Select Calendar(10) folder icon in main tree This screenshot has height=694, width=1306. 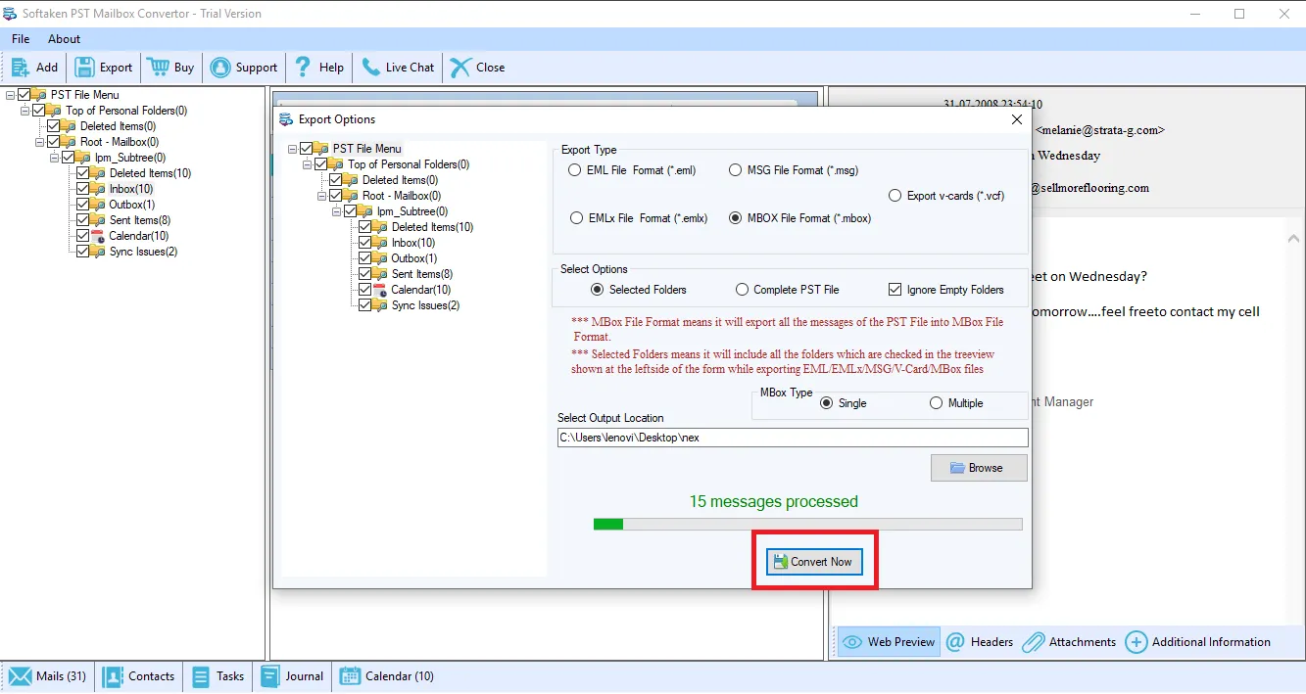[x=98, y=236]
